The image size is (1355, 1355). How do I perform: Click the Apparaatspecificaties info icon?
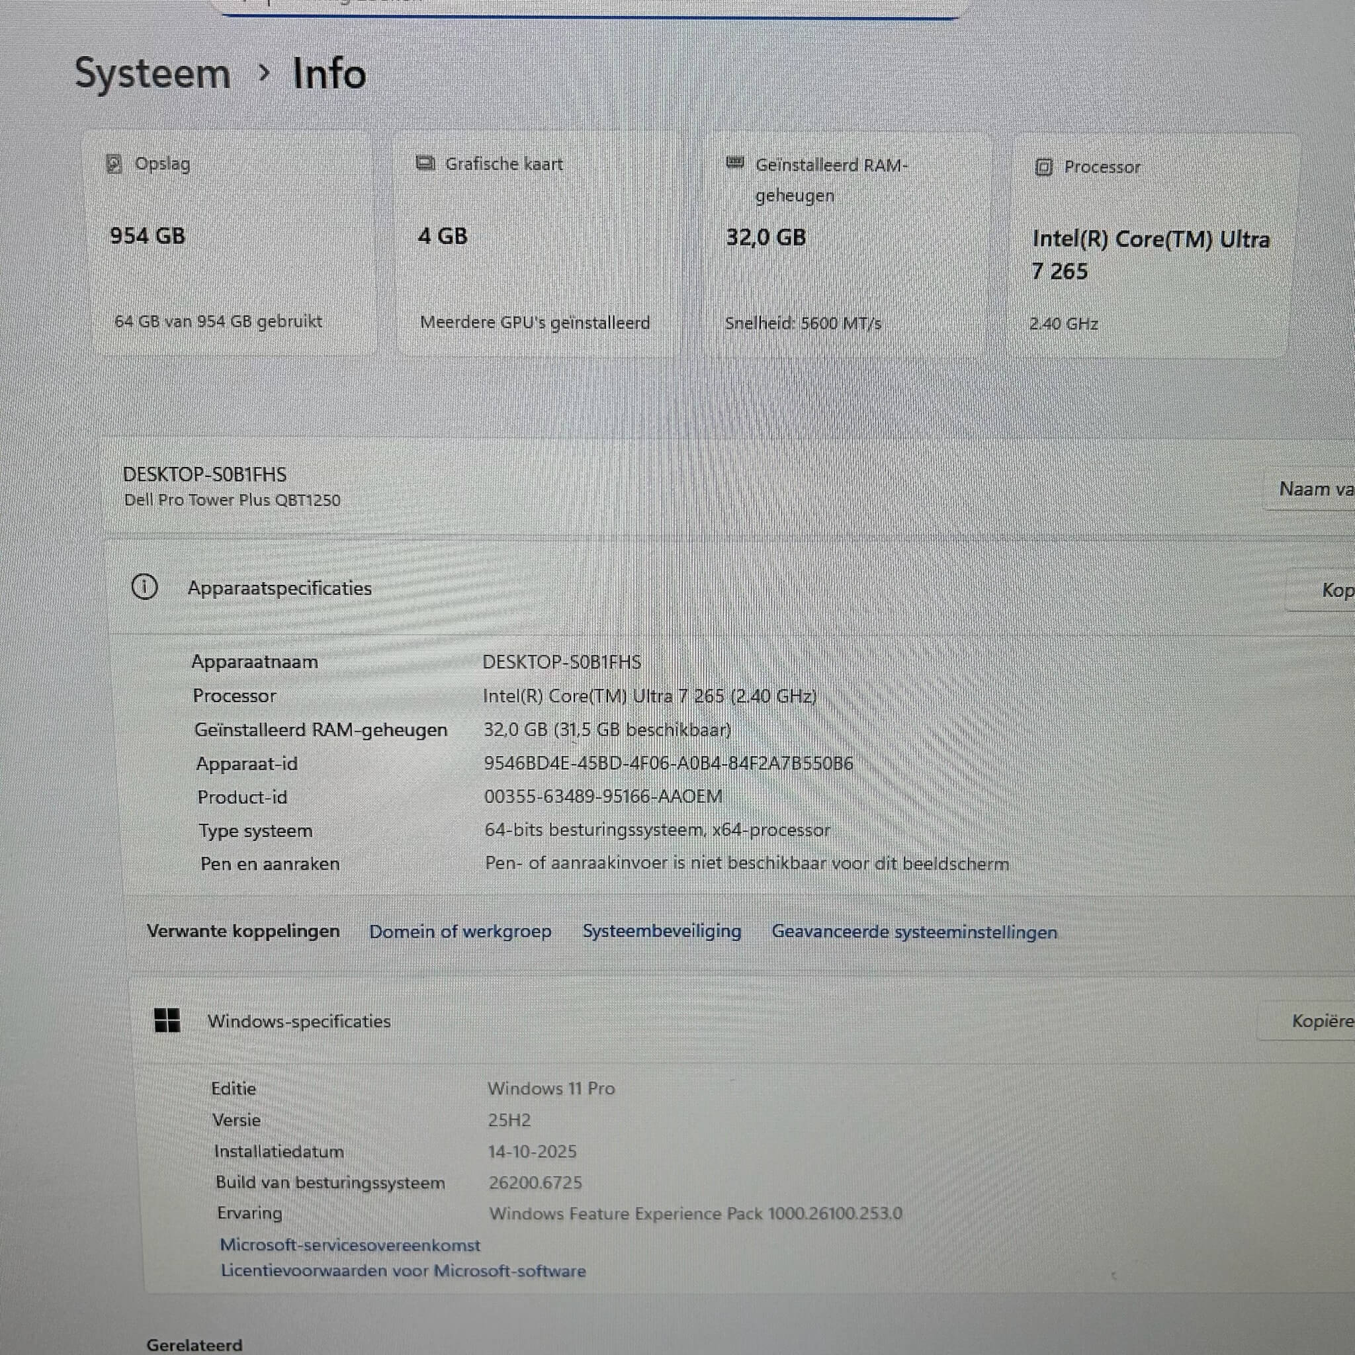[144, 587]
